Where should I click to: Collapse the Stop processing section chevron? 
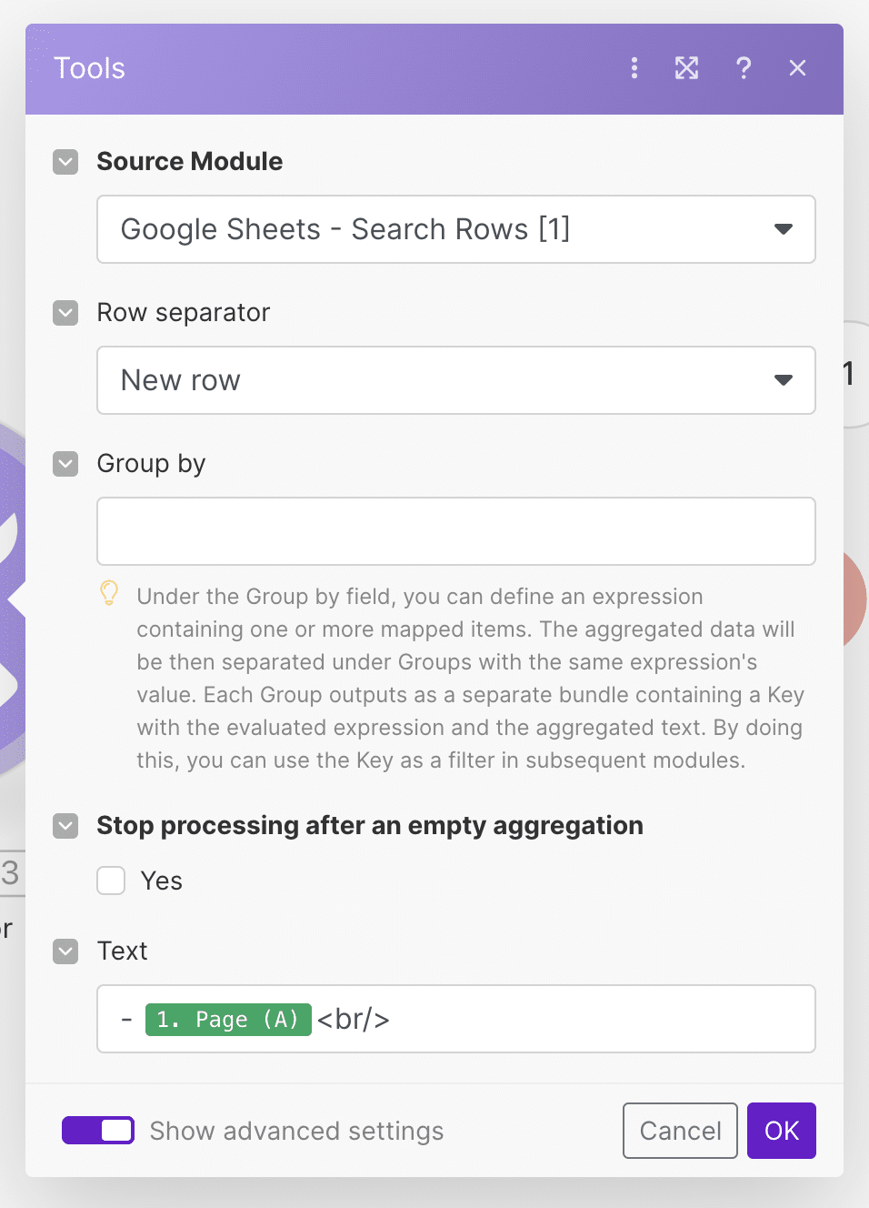(65, 826)
